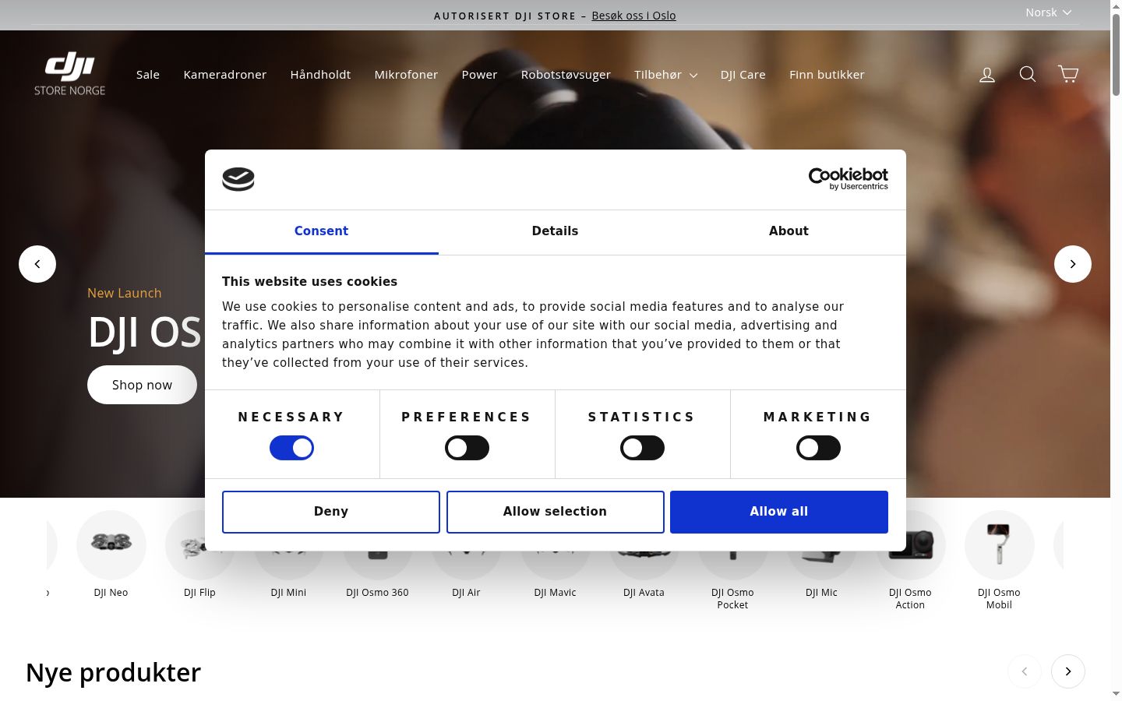1122x701 pixels.
Task: Open the DJI Care menu item
Action: [x=743, y=75]
